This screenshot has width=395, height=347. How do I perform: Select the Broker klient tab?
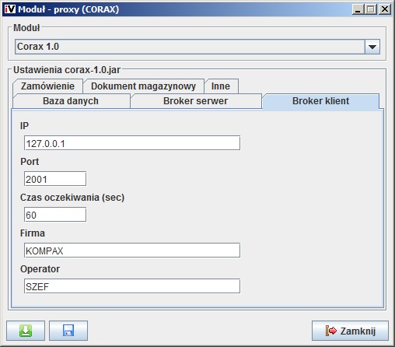tap(321, 101)
